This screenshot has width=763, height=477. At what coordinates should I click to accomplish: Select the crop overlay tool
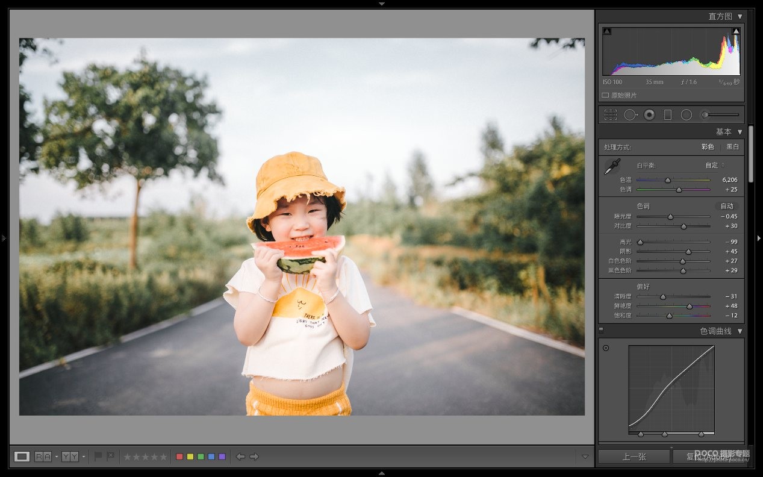[611, 114]
